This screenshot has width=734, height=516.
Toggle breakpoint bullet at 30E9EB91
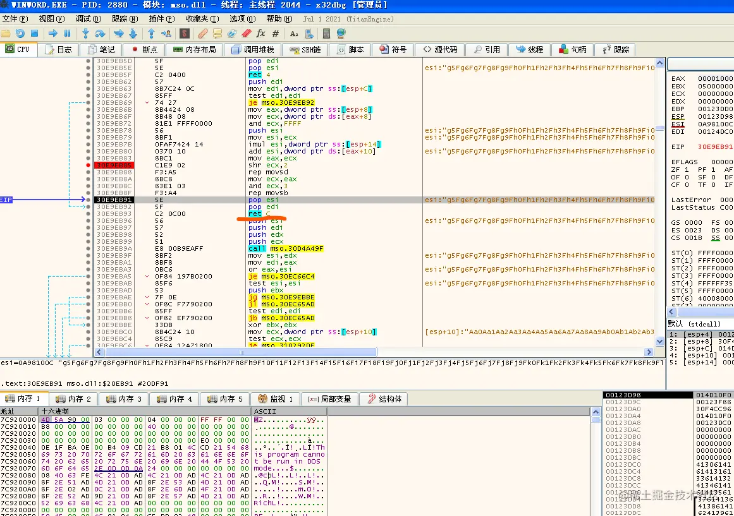click(x=88, y=200)
